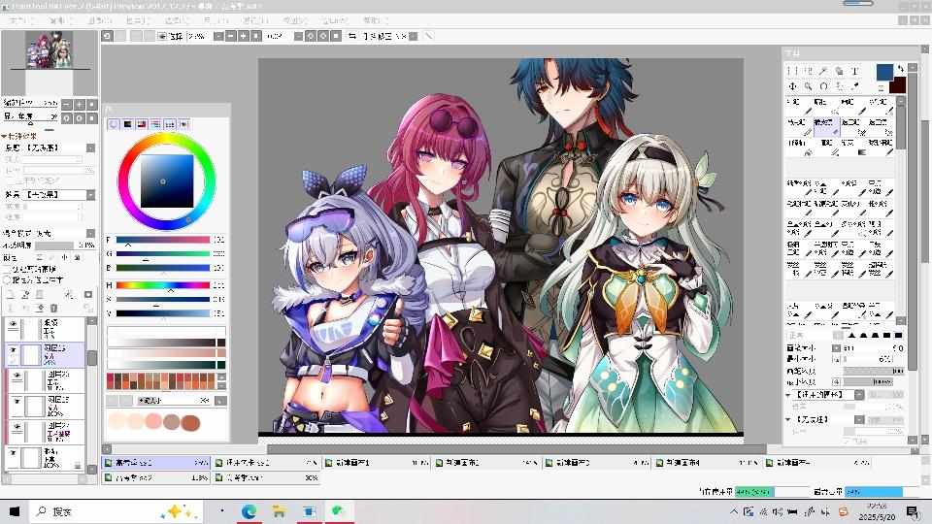
Task: Select the lasso selection tool
Action: click(x=808, y=71)
